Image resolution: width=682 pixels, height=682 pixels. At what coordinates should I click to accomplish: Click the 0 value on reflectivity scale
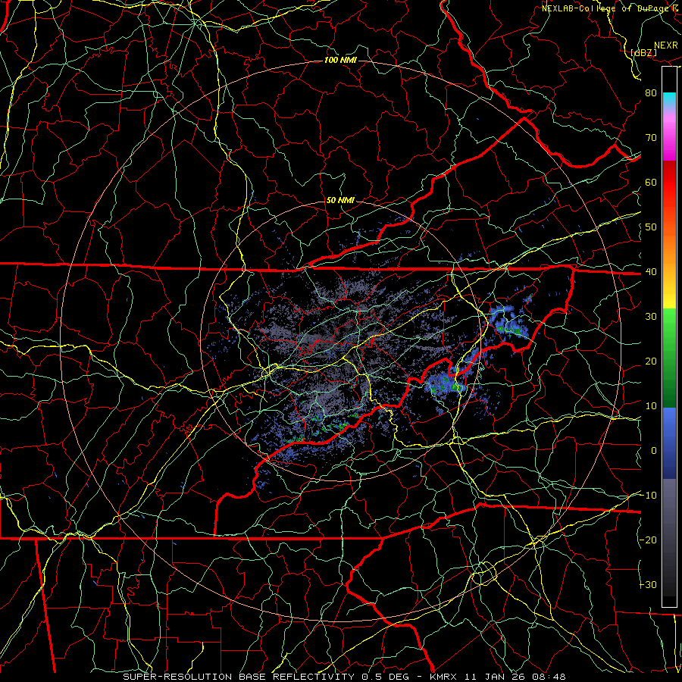pyautogui.click(x=654, y=451)
